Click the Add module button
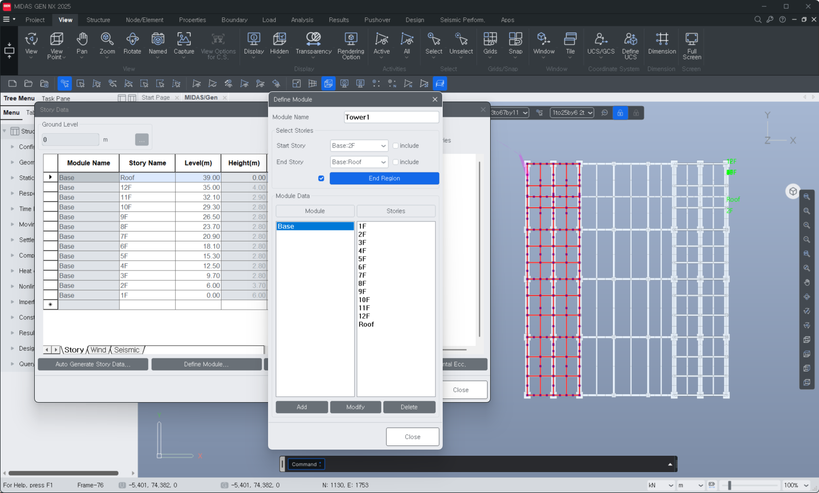819x493 pixels. tap(302, 407)
